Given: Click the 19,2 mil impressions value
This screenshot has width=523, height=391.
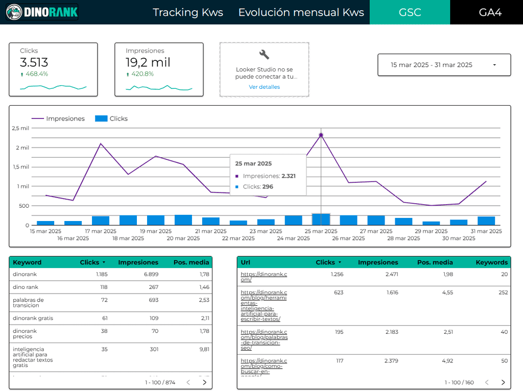Looking at the screenshot, I should click(x=148, y=63).
